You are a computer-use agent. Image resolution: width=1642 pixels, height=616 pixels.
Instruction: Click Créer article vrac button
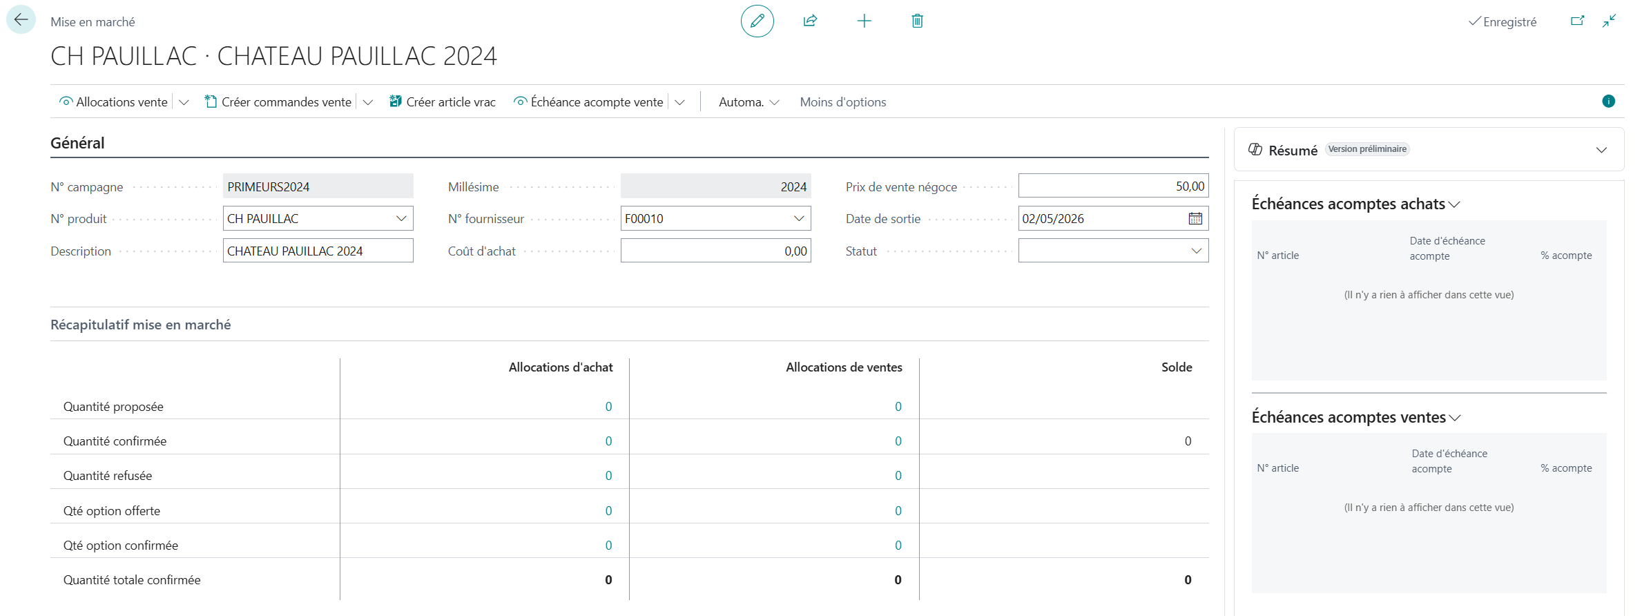tap(443, 102)
